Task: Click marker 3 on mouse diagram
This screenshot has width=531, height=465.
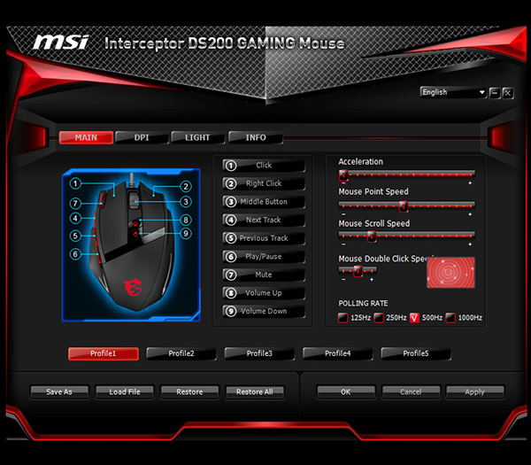Action: [186, 202]
